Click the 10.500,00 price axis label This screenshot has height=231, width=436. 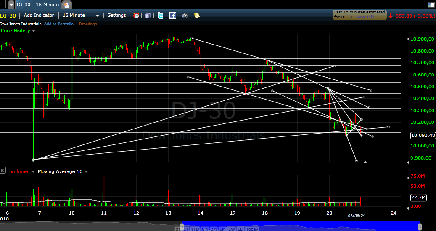(x=422, y=87)
